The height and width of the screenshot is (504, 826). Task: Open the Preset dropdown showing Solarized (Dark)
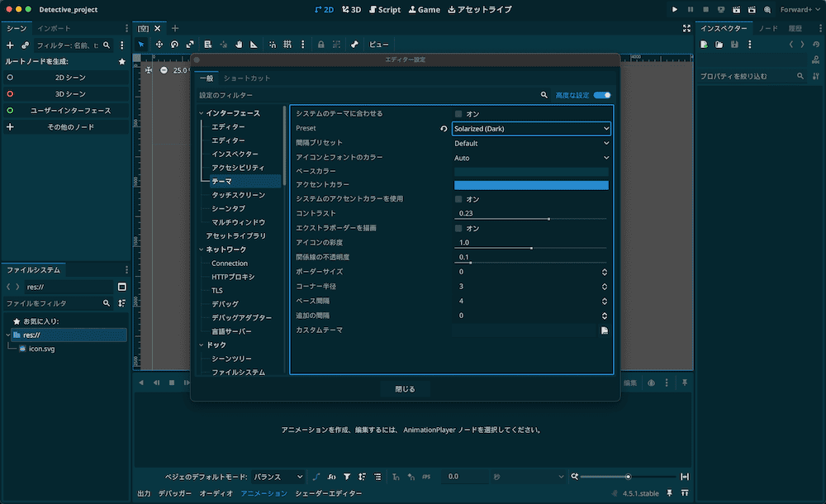[x=531, y=129]
